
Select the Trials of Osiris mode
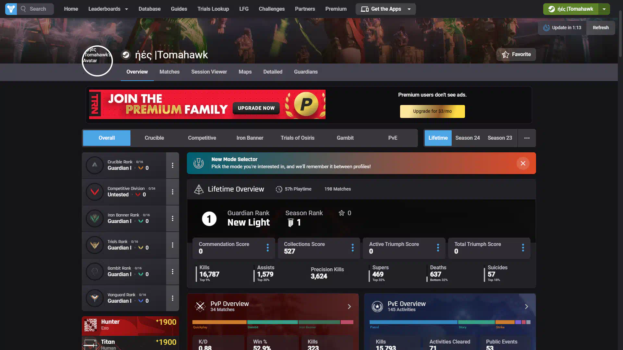pos(298,138)
